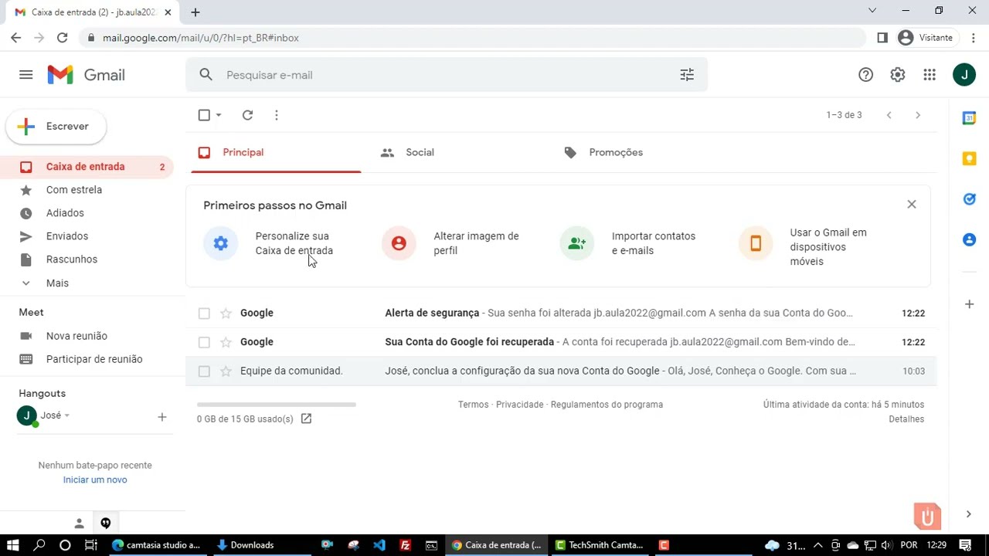This screenshot has width=989, height=556.
Task: Star the Sua Conta do Google foi recuperada email
Action: coord(226,342)
